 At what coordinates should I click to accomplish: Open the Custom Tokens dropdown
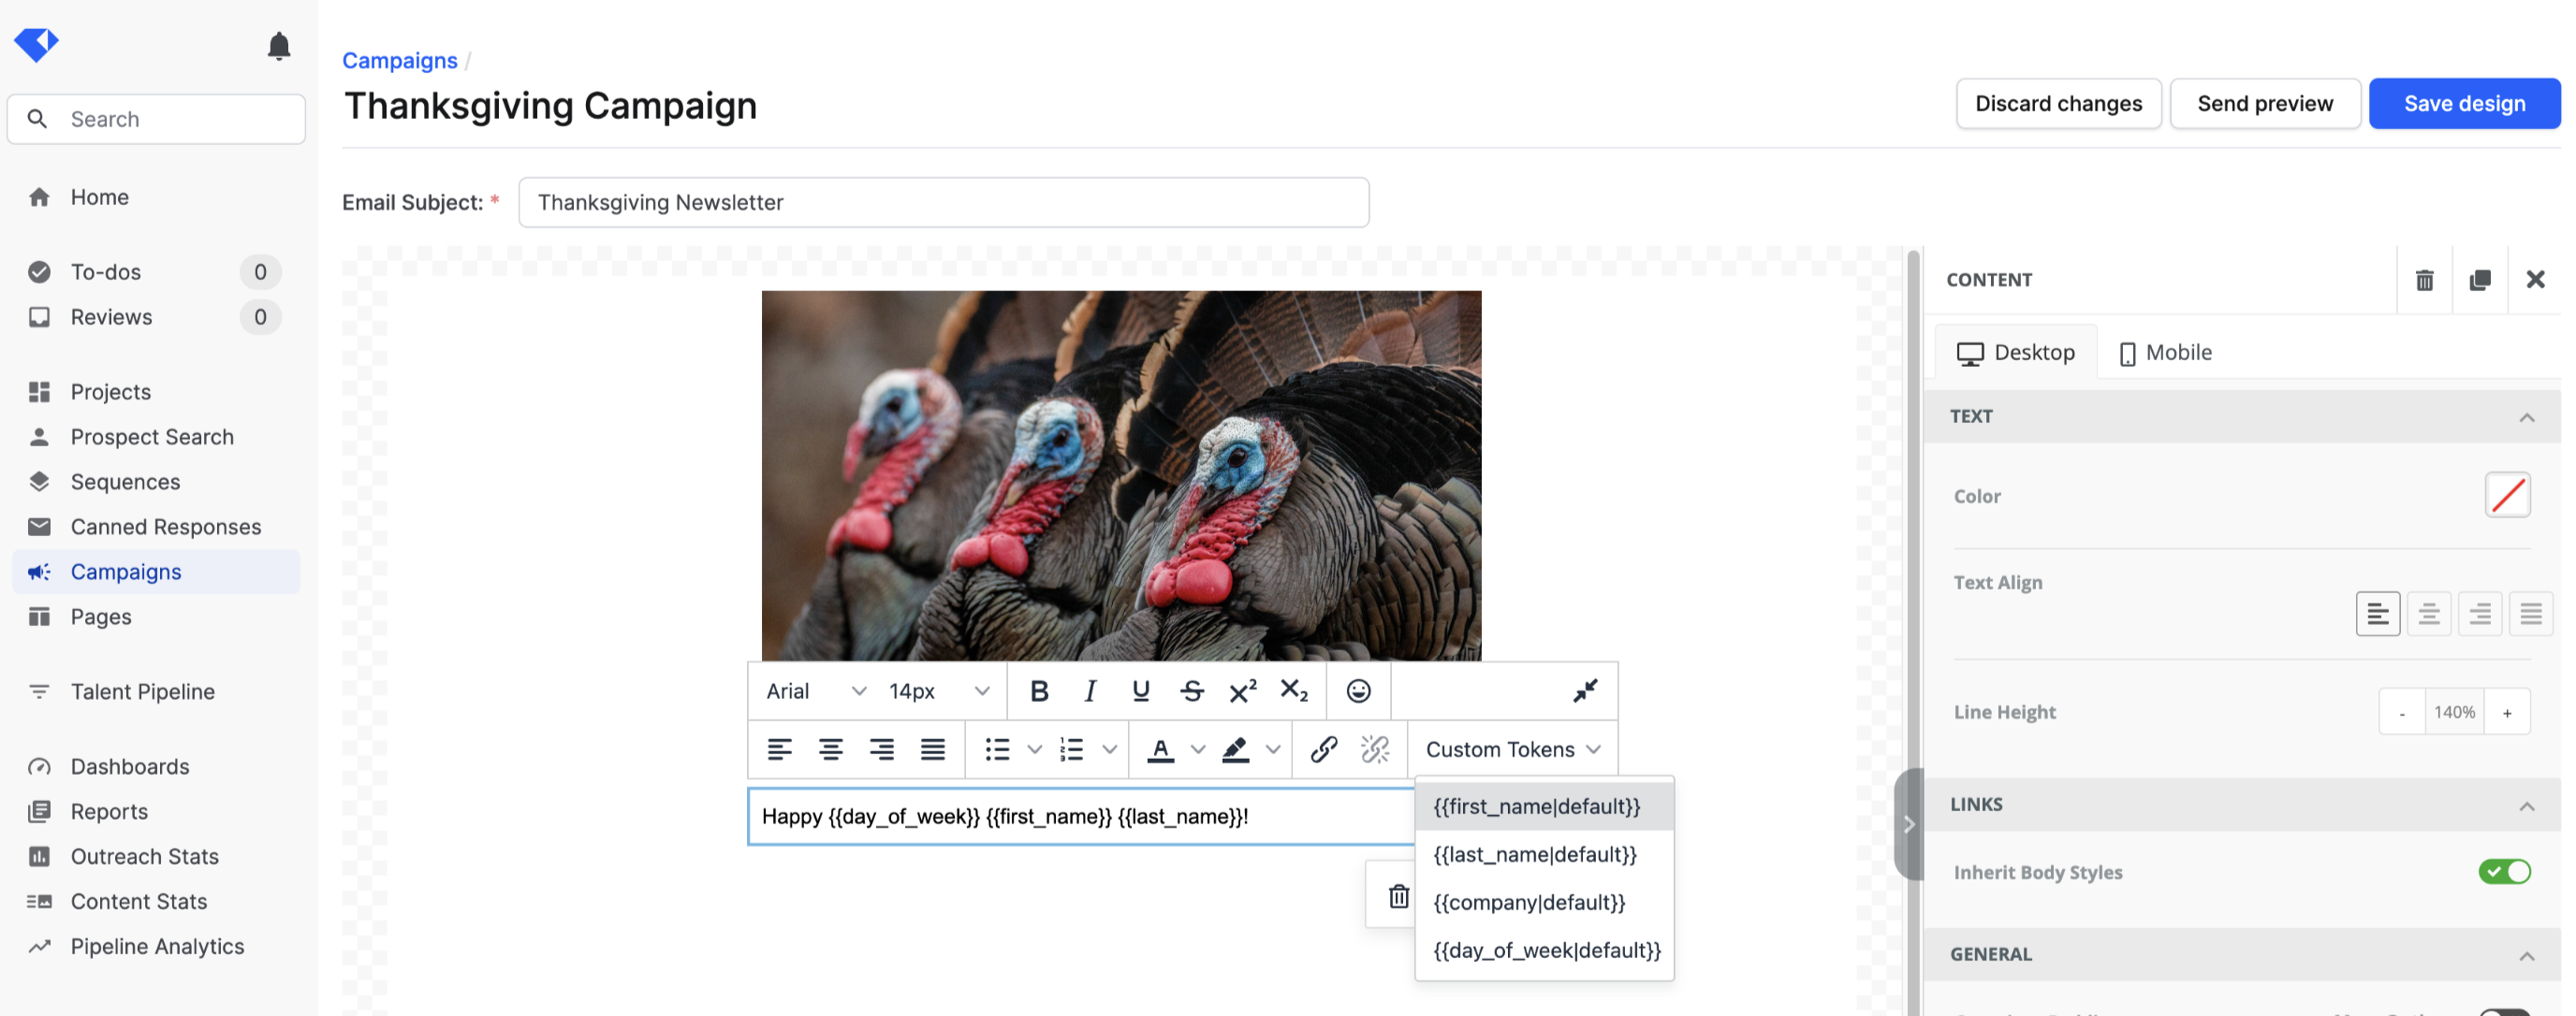[x=1513, y=749]
